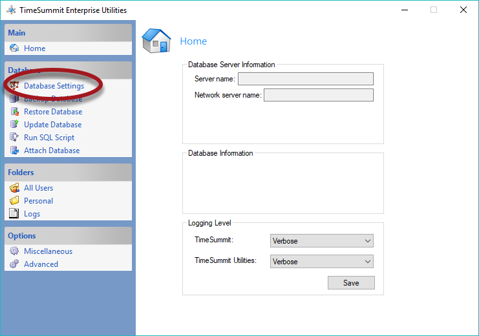This screenshot has width=479, height=336.
Task: Open the Run SQL Script link
Action: pyautogui.click(x=49, y=138)
